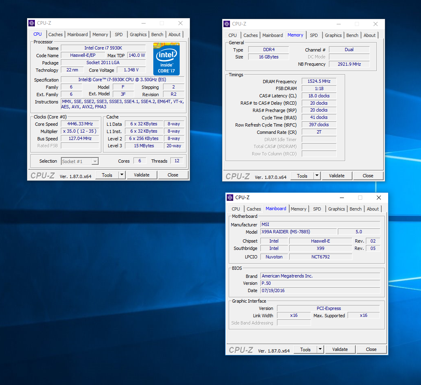Close the Memory tab window with X
Viewport: 421px width, 385px height.
click(376, 24)
